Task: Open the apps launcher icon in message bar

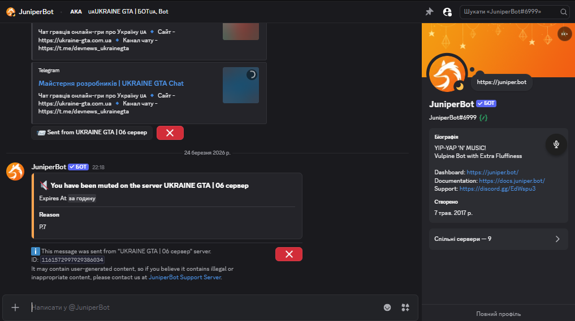Action: click(x=405, y=307)
